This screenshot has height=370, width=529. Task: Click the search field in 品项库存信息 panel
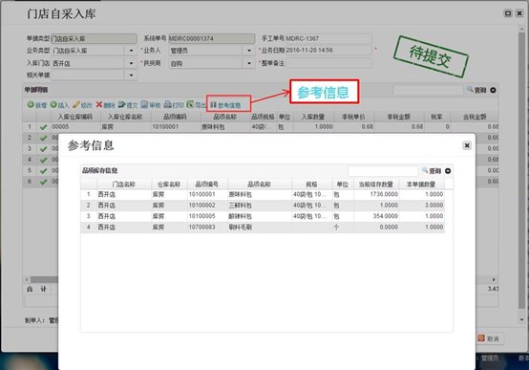coord(383,171)
